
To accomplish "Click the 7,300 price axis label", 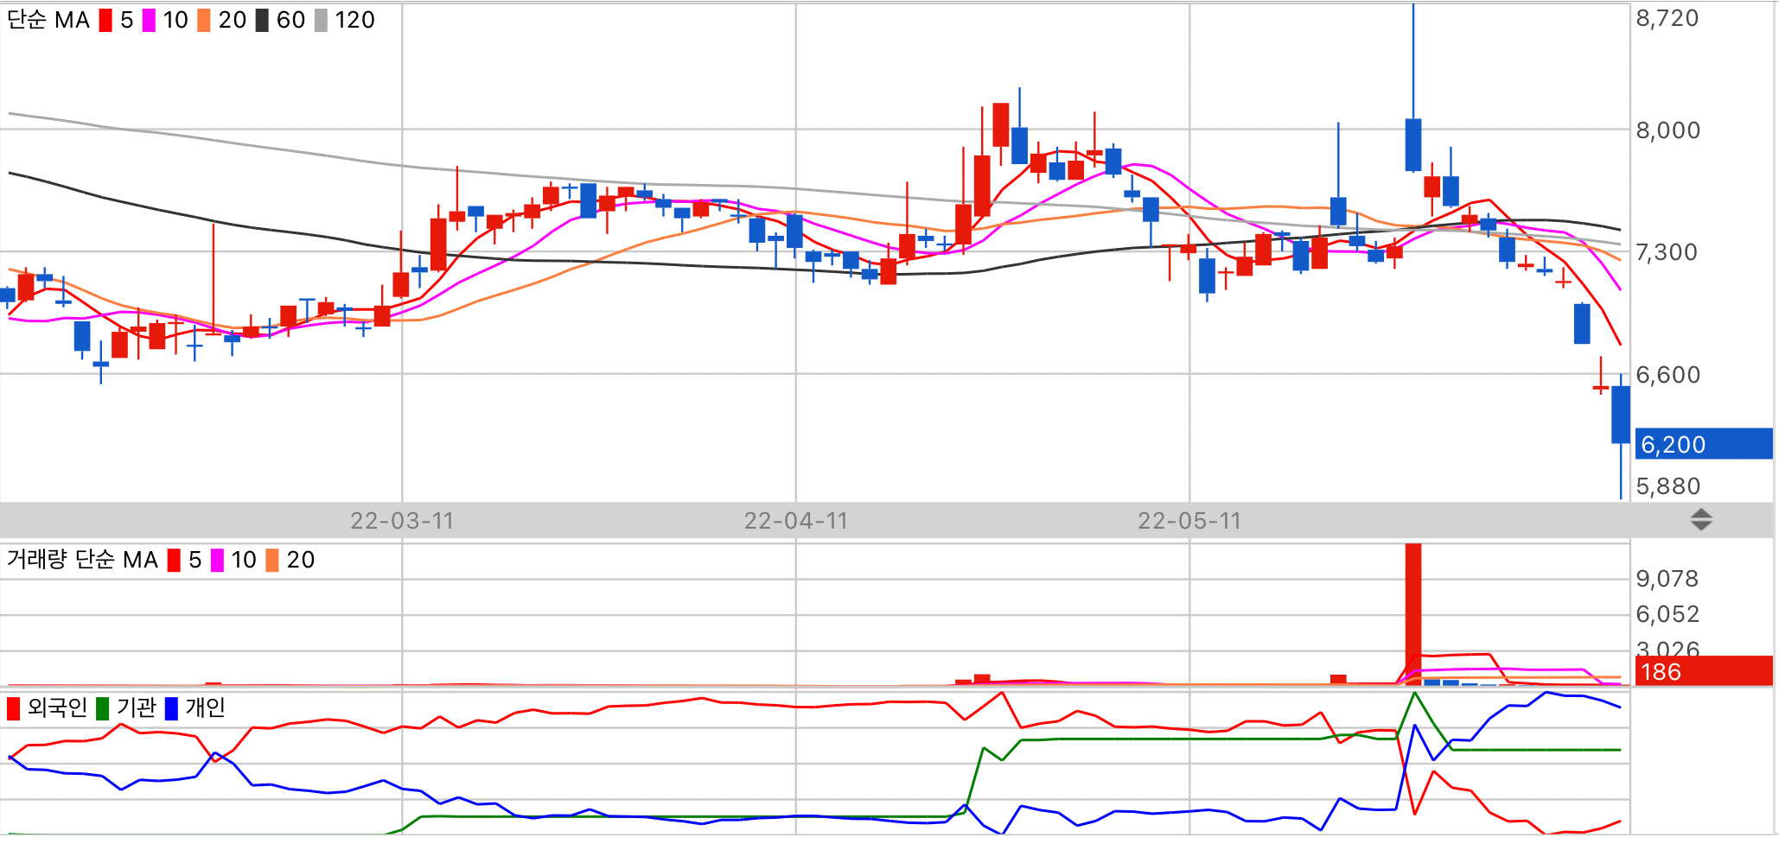I will coord(1667,252).
